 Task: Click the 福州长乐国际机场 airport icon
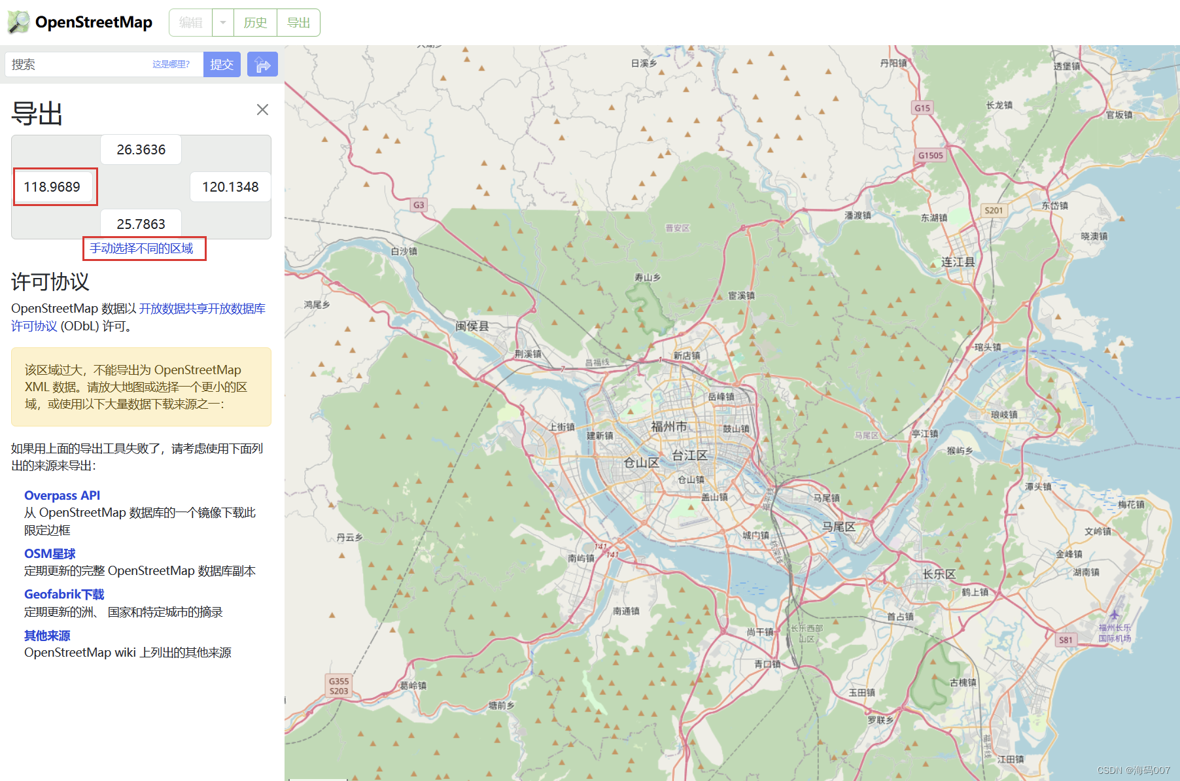tap(1114, 615)
